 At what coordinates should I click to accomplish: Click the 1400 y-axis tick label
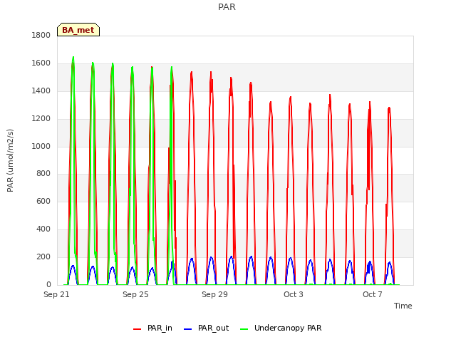tap(41, 91)
